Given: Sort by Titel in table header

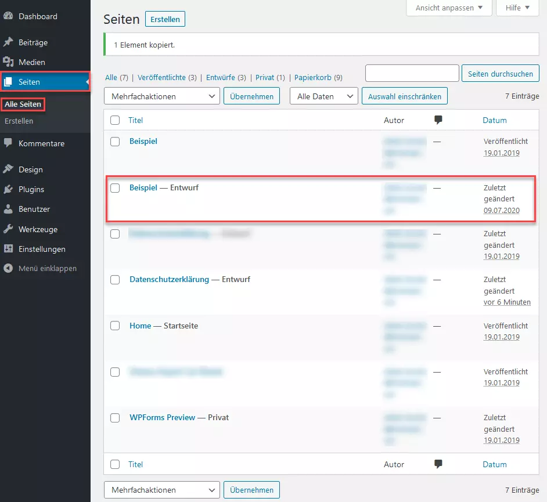Looking at the screenshot, I should (135, 120).
